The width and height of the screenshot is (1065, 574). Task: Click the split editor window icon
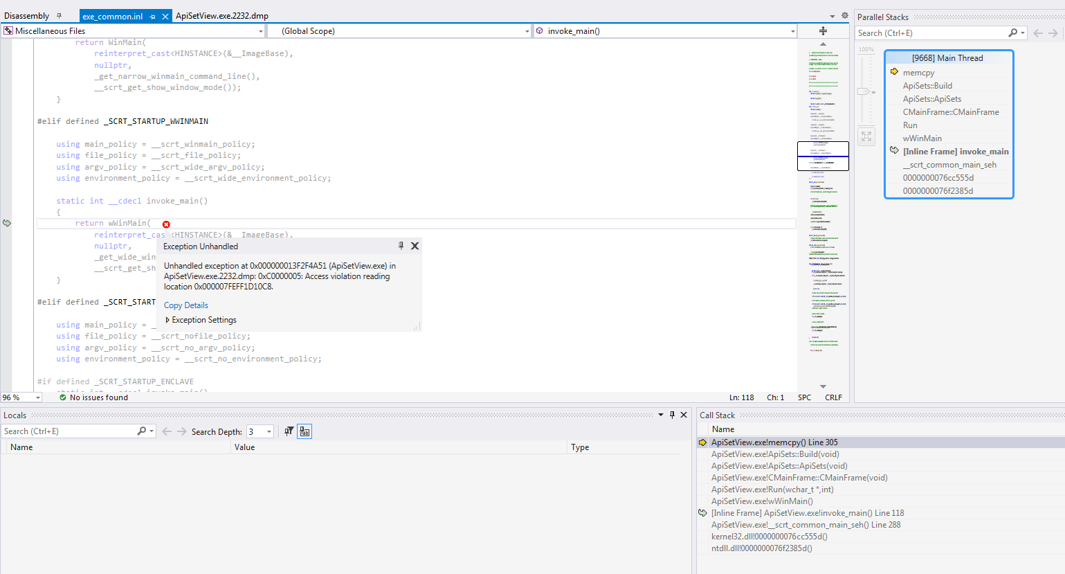(823, 31)
